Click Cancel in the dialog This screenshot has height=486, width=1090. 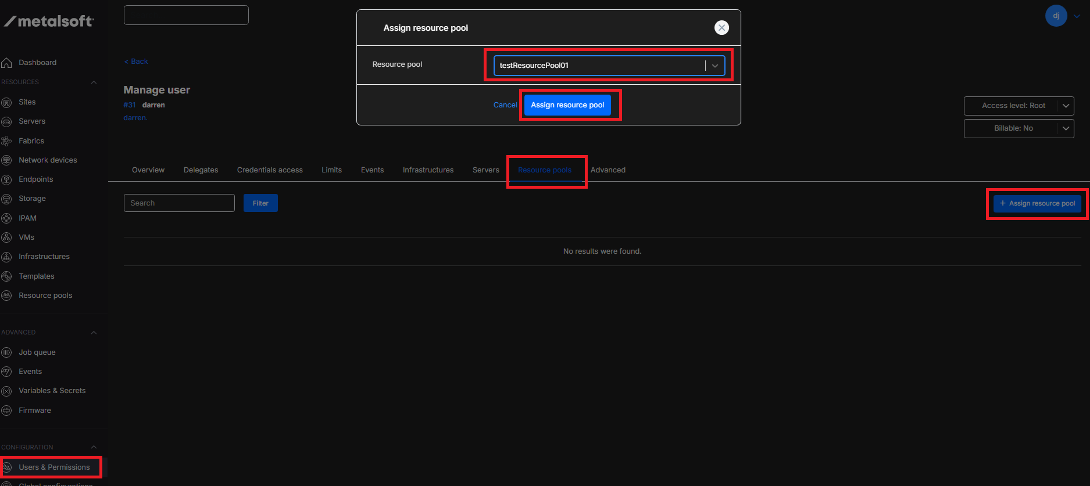click(505, 105)
